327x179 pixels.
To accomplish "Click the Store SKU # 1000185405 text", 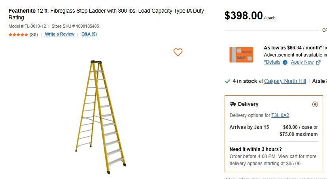I will click(76, 26).
